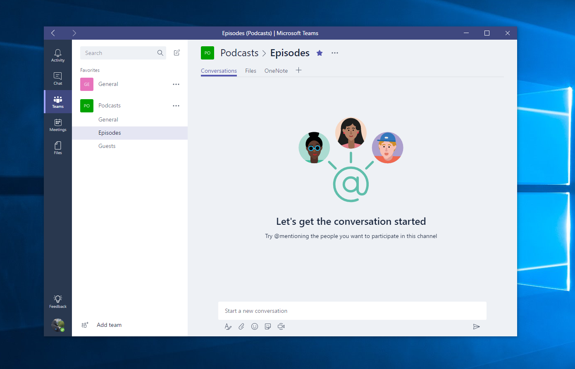Insert an emoji into the message

(x=255, y=326)
